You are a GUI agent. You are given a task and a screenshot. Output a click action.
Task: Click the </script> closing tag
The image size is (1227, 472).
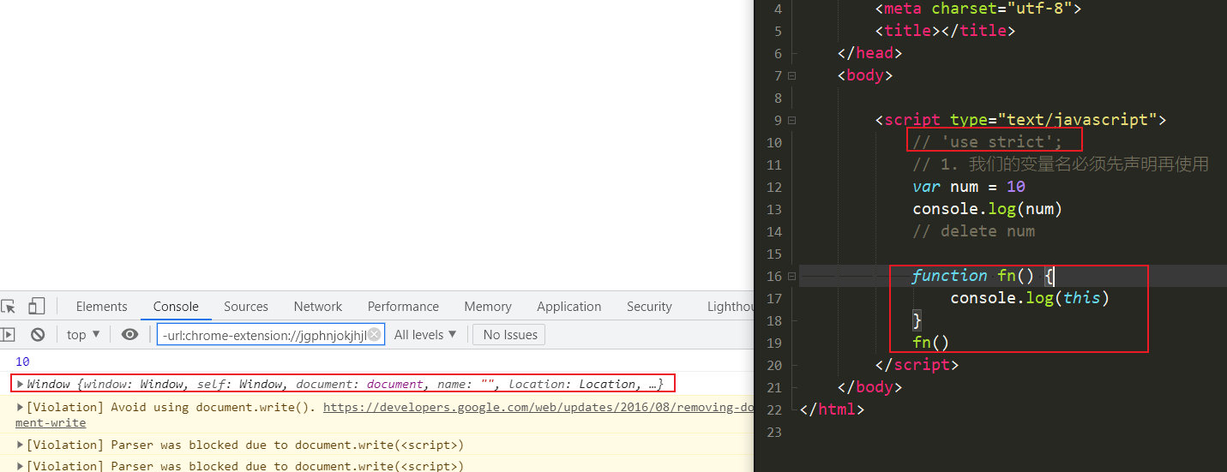click(x=917, y=365)
